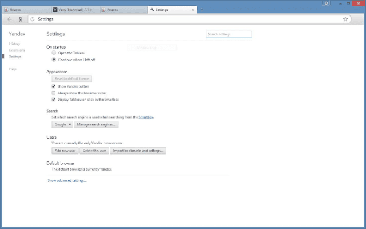Click Add new user button

tap(65, 151)
